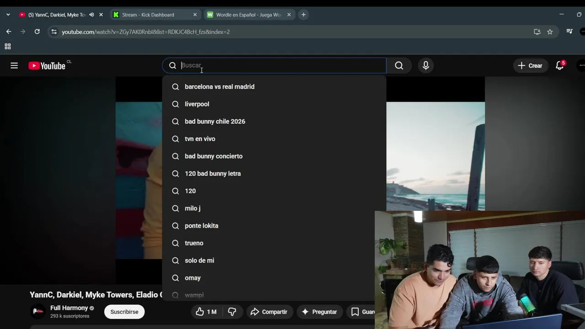The width and height of the screenshot is (585, 329).
Task: Close the Wordle en Español tab
Action: (x=289, y=15)
